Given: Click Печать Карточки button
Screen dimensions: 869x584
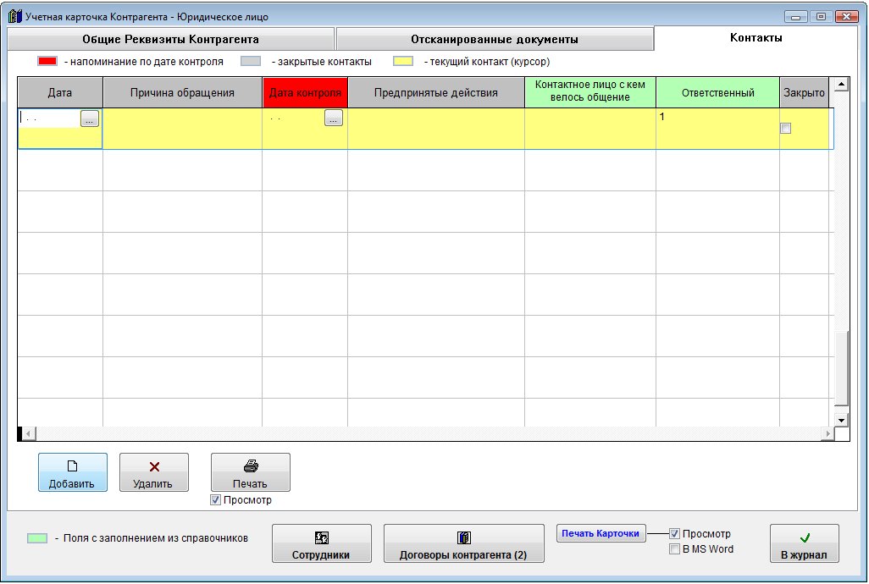Looking at the screenshot, I should click(x=601, y=533).
